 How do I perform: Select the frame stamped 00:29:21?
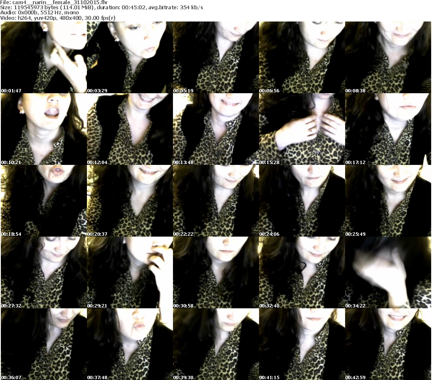click(x=130, y=272)
